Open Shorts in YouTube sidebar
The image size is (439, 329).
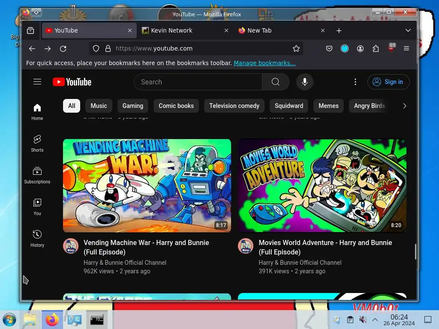[x=37, y=144]
